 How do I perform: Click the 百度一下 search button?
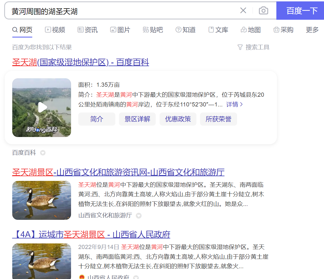[300, 11]
